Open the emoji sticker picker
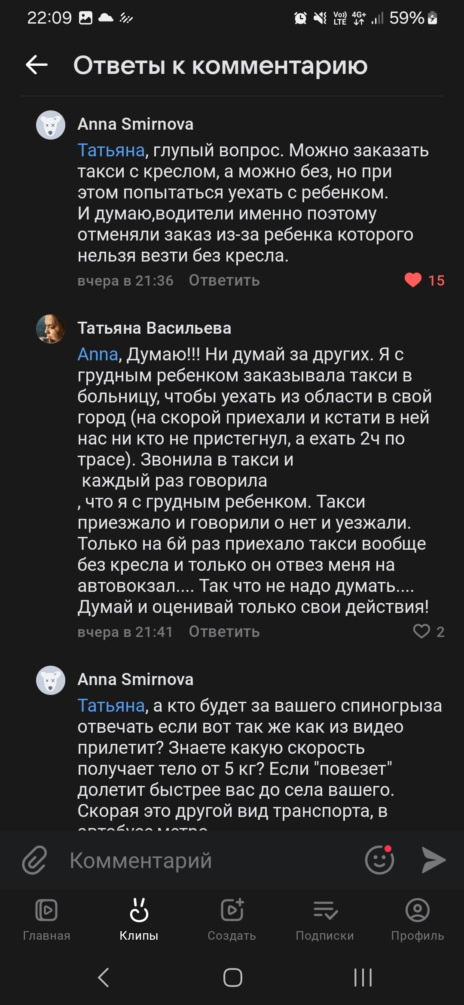The width and height of the screenshot is (464, 1005). coord(379,860)
